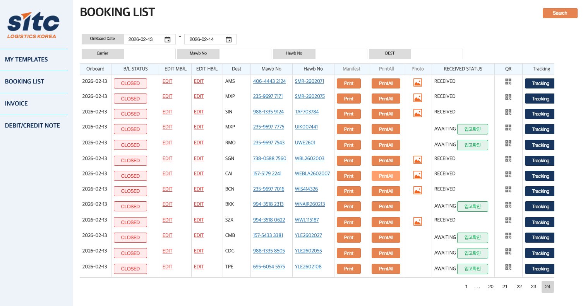583x306 pixels.
Task: Open calendar picker for start onboard date
Action: (x=167, y=39)
